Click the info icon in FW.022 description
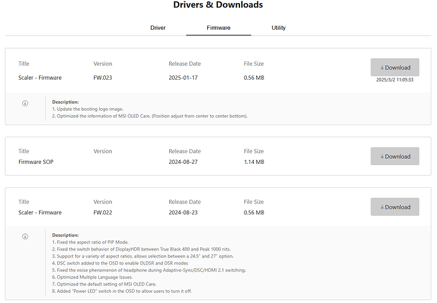The image size is (437, 303). click(25, 237)
